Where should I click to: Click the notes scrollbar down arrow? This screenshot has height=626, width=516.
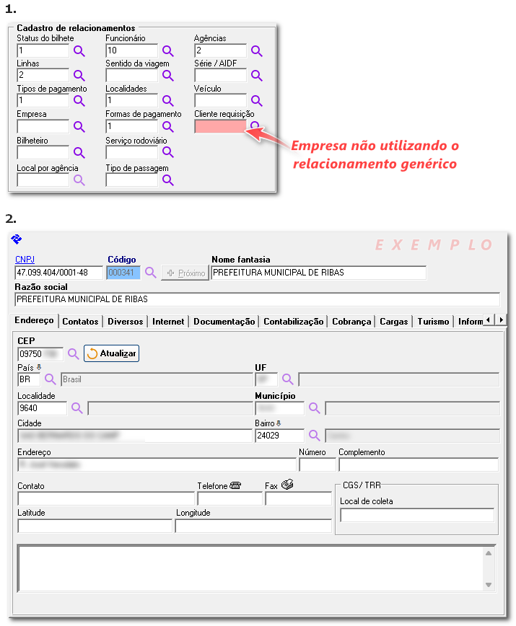pos(488,585)
